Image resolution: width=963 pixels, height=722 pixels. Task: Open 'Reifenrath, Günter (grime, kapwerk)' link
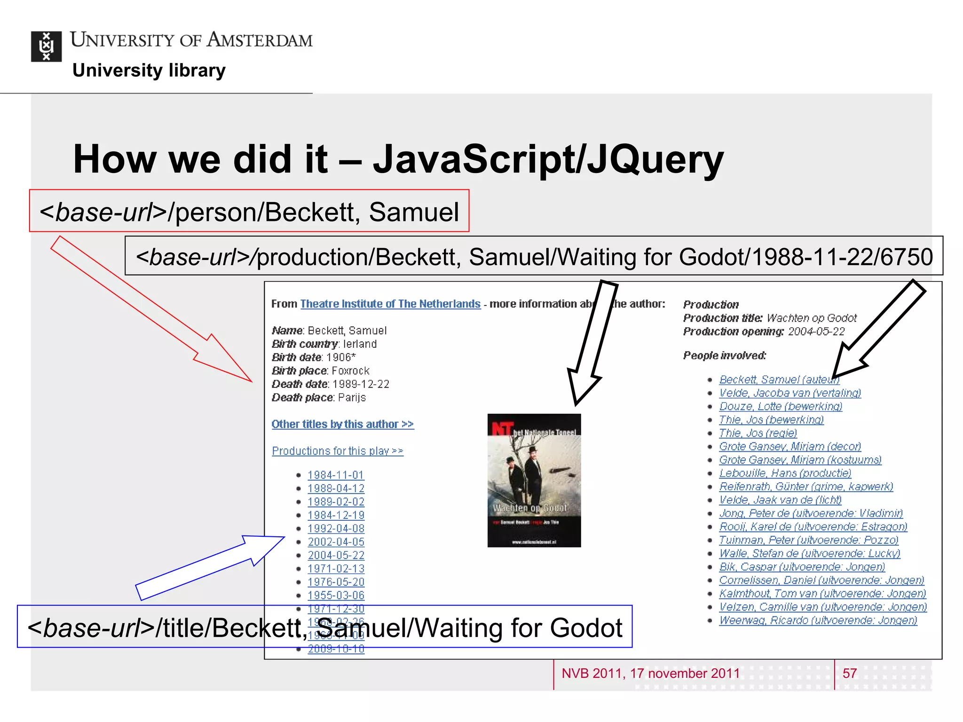(x=806, y=487)
